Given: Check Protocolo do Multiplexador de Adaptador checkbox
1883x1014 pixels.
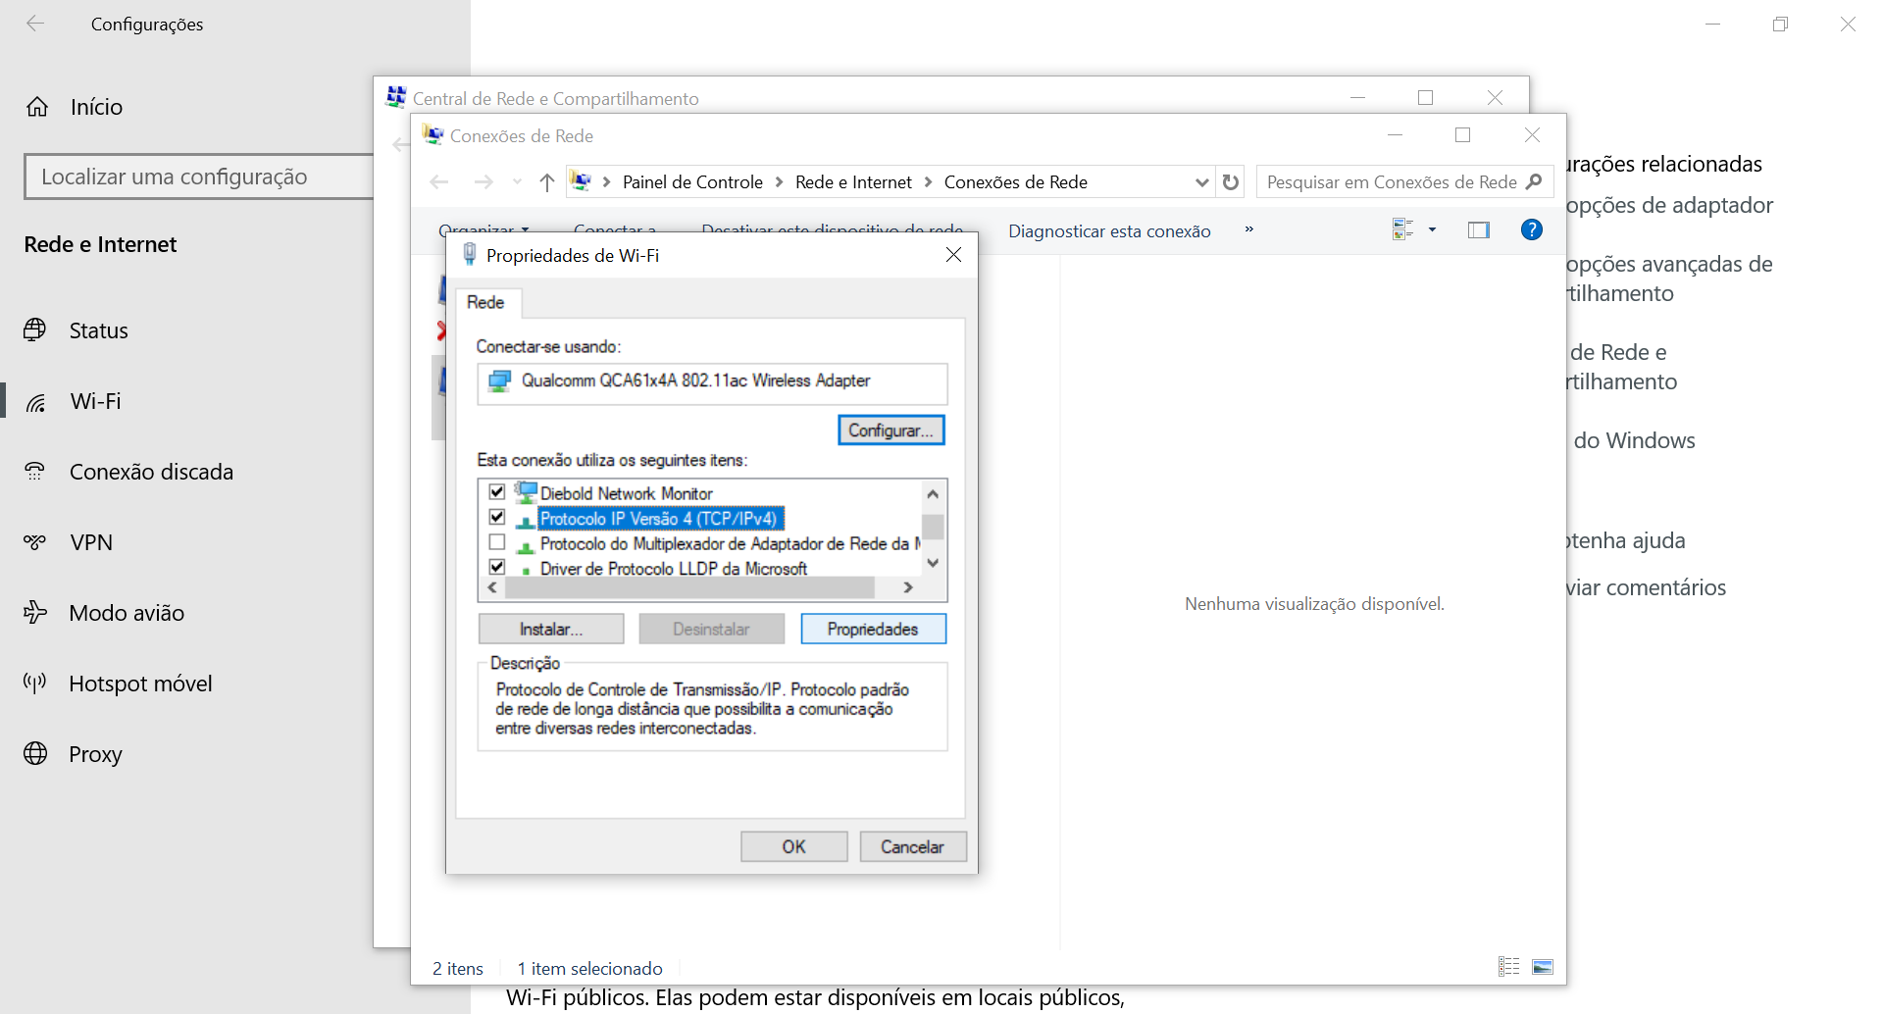Looking at the screenshot, I should [497, 542].
